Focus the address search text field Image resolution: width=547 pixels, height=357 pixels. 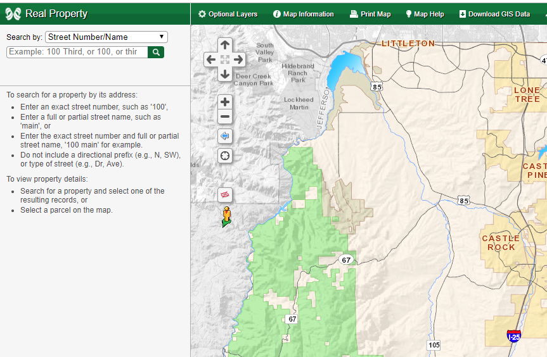(x=77, y=52)
